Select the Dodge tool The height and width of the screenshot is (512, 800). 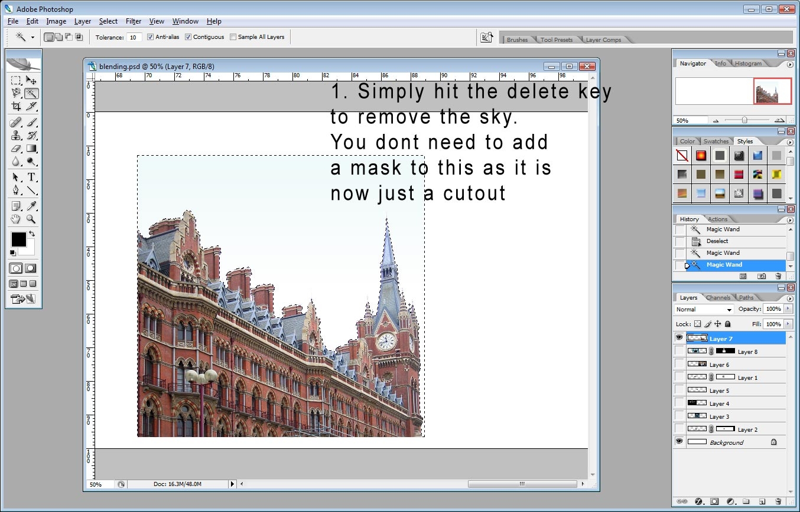pos(31,161)
